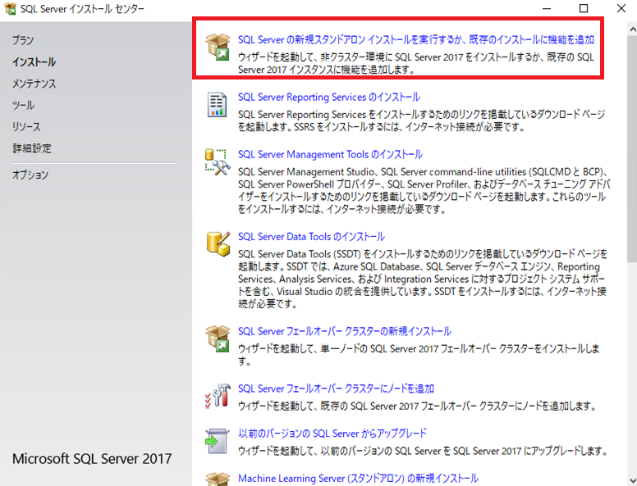Click the 単一ノードの failover cluster description

(419, 355)
